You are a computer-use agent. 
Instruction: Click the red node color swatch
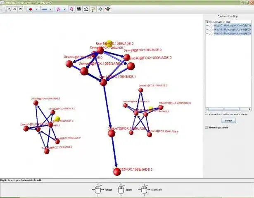31,9
